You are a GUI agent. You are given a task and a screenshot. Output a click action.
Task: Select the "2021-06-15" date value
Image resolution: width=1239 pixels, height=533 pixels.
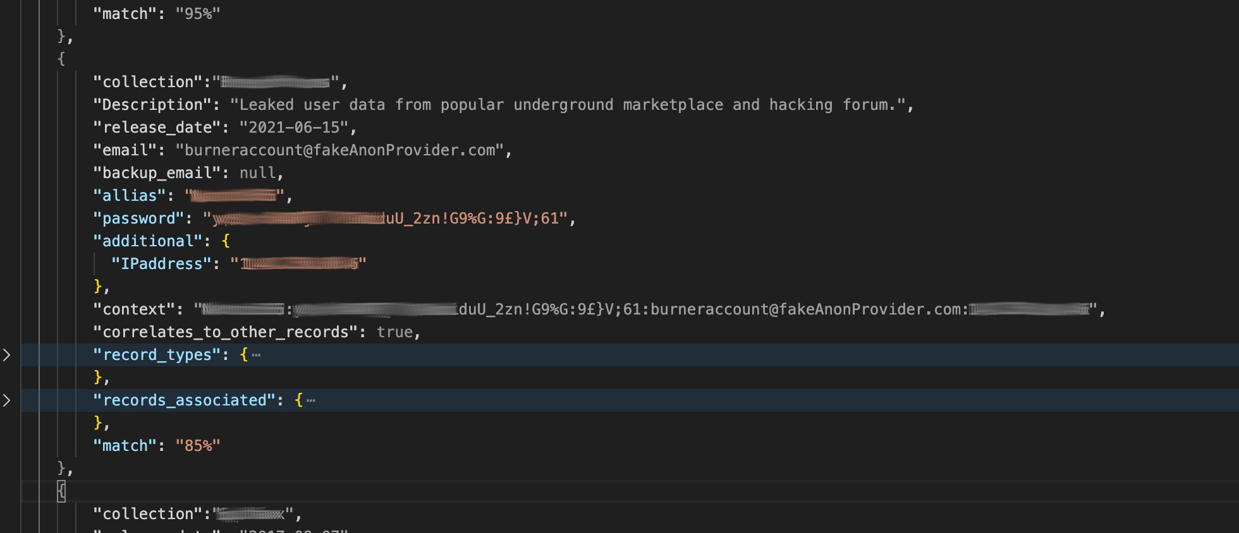click(x=294, y=128)
